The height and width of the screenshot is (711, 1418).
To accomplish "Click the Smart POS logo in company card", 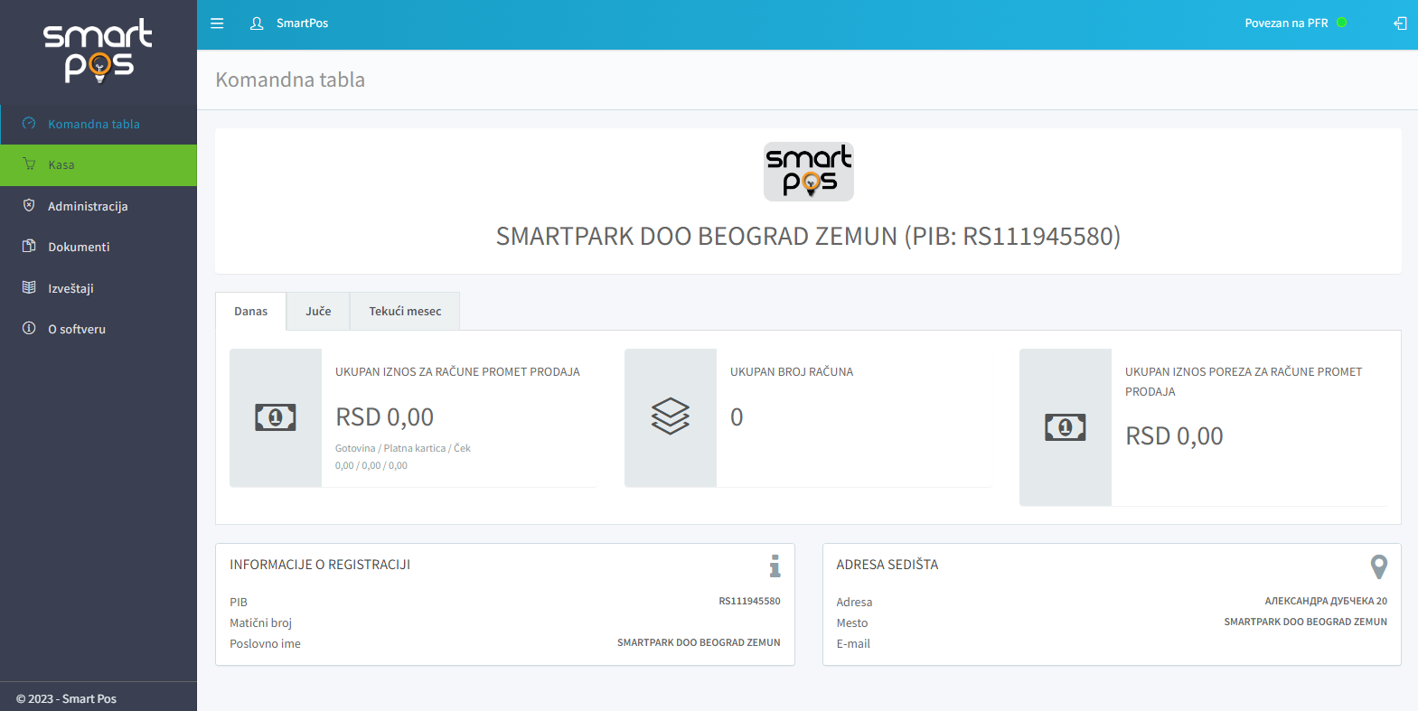I will pos(809,172).
